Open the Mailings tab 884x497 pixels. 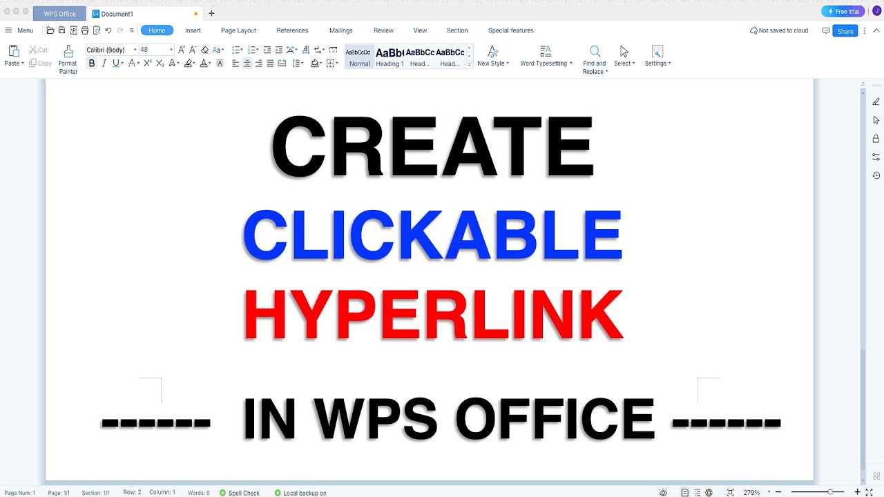pos(340,30)
